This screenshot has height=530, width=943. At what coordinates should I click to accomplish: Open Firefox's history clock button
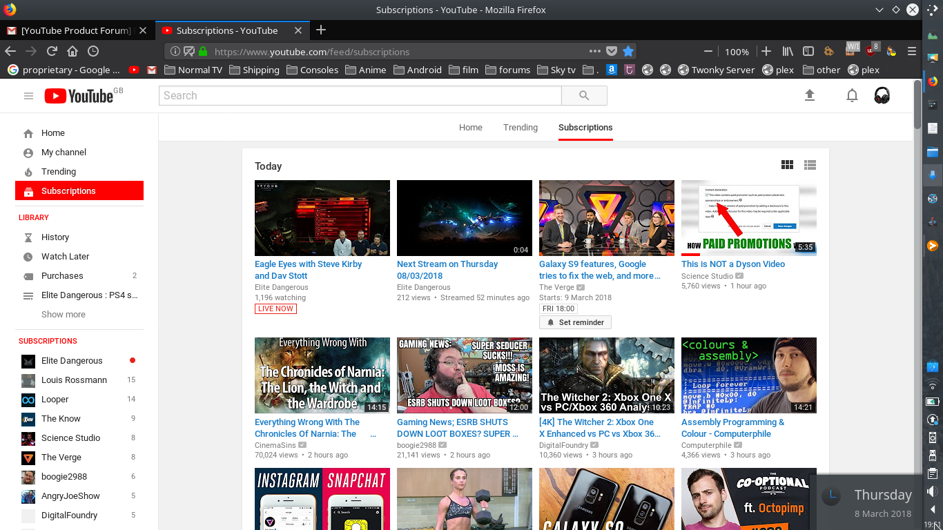pyautogui.click(x=93, y=51)
